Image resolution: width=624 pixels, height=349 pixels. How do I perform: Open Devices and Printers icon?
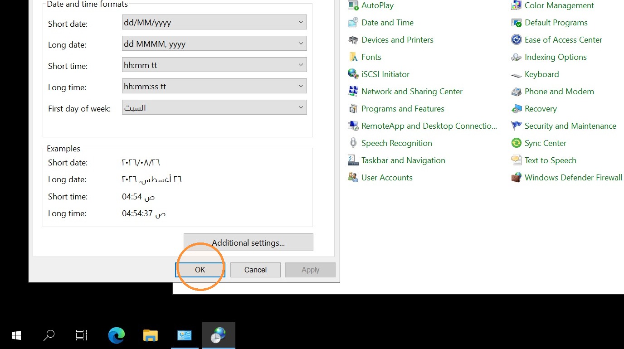click(353, 40)
